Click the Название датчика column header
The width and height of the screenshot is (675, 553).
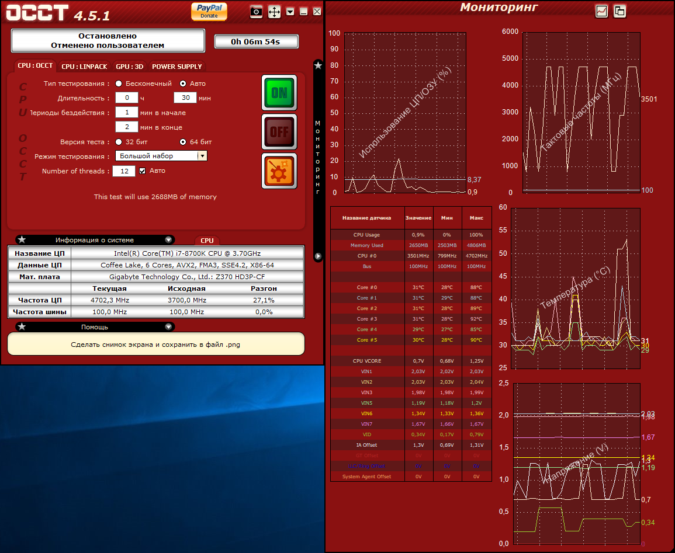tap(367, 218)
